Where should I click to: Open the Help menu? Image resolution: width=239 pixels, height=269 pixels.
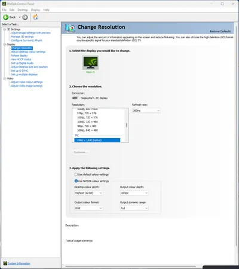(x=47, y=10)
